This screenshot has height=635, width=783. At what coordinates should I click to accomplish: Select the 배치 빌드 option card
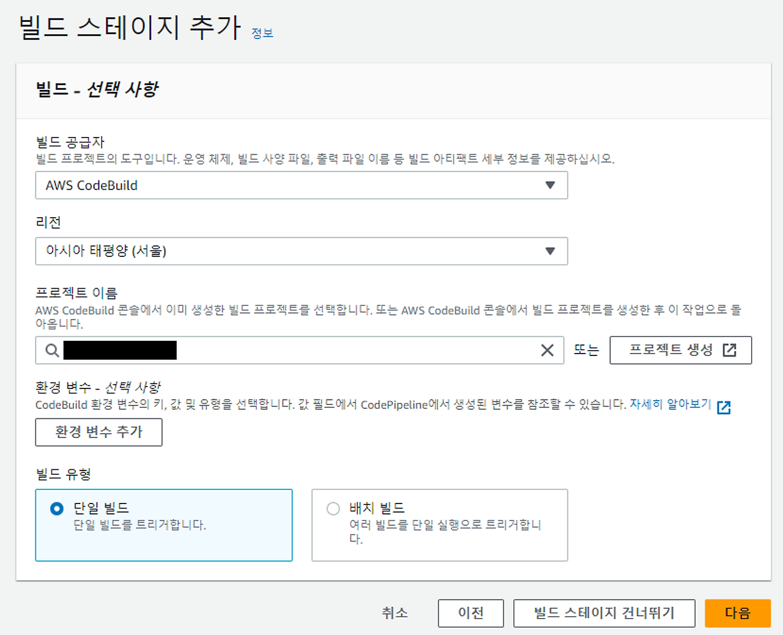click(439, 525)
